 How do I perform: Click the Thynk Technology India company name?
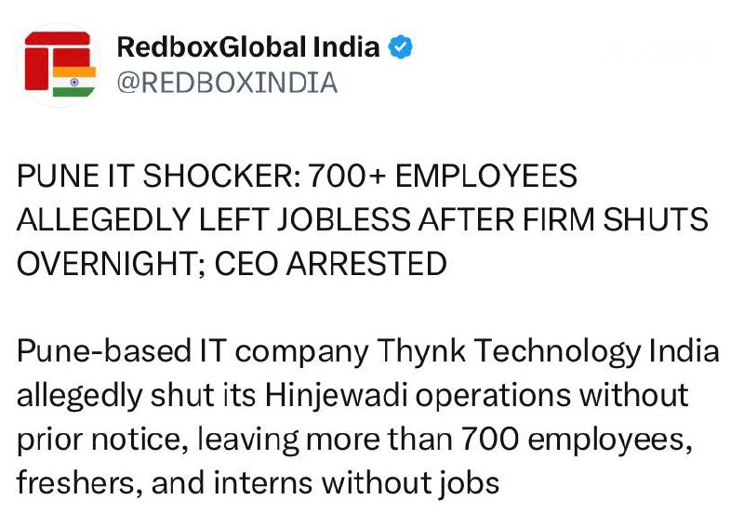click(548, 352)
